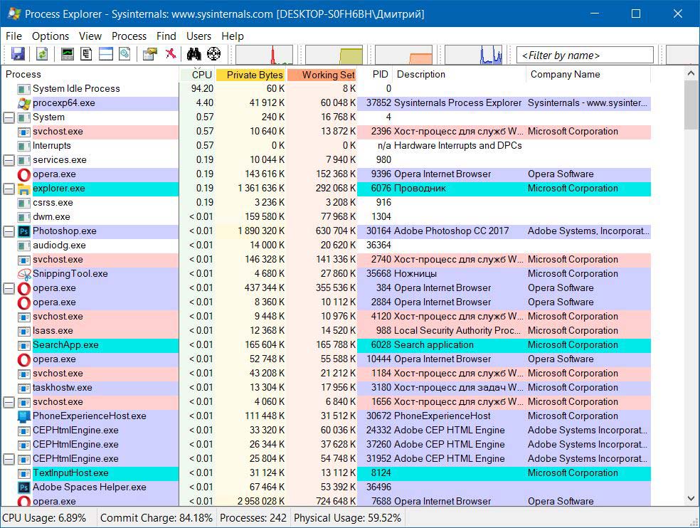Click the scissors icon of SnippingTool.exe
This screenshot has width=700, height=528.
pos(23,274)
